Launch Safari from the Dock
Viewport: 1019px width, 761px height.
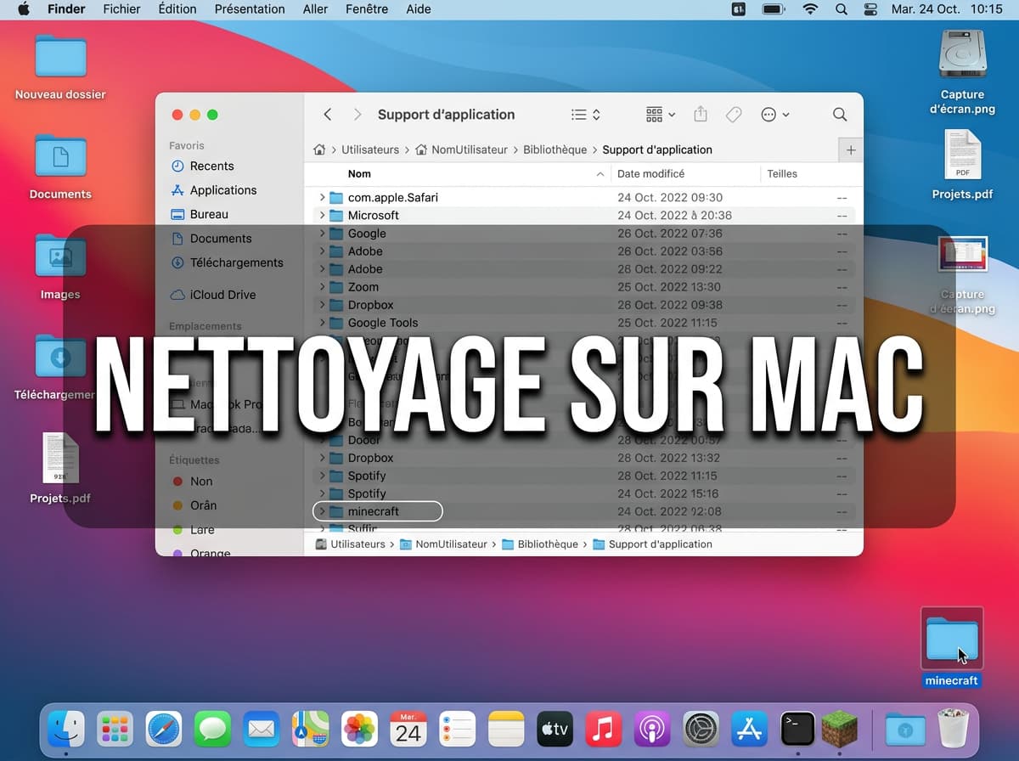point(164,729)
